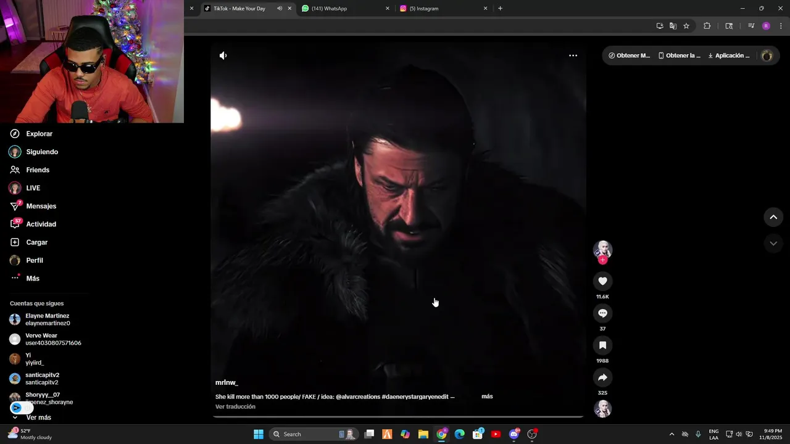Image resolution: width=790 pixels, height=444 pixels.
Task: Open profile avatar in top right pill
Action: click(x=767, y=55)
